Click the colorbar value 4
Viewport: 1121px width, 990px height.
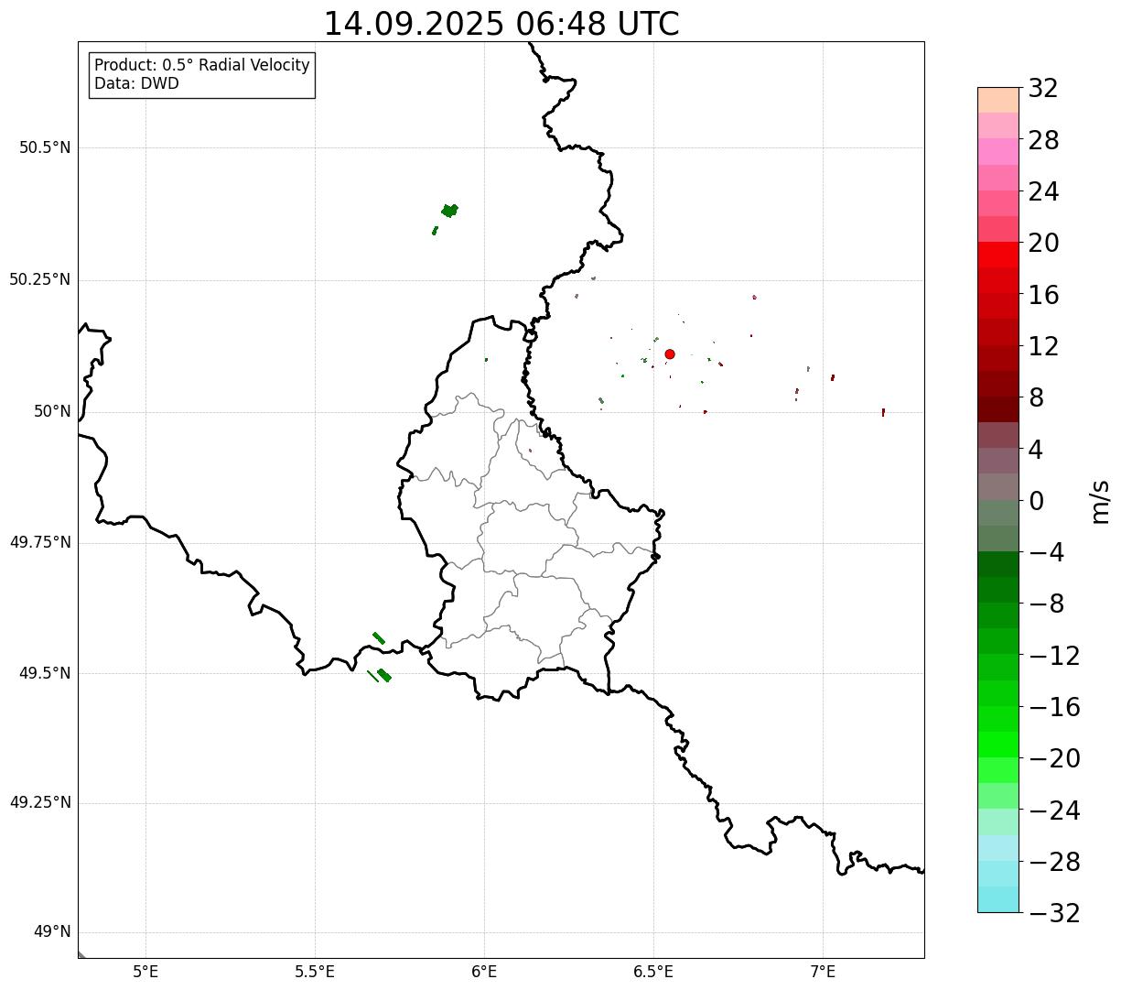coord(1036,450)
